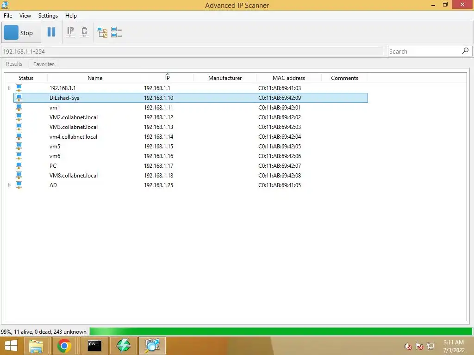Pause the scan with the pause icon

(x=51, y=32)
